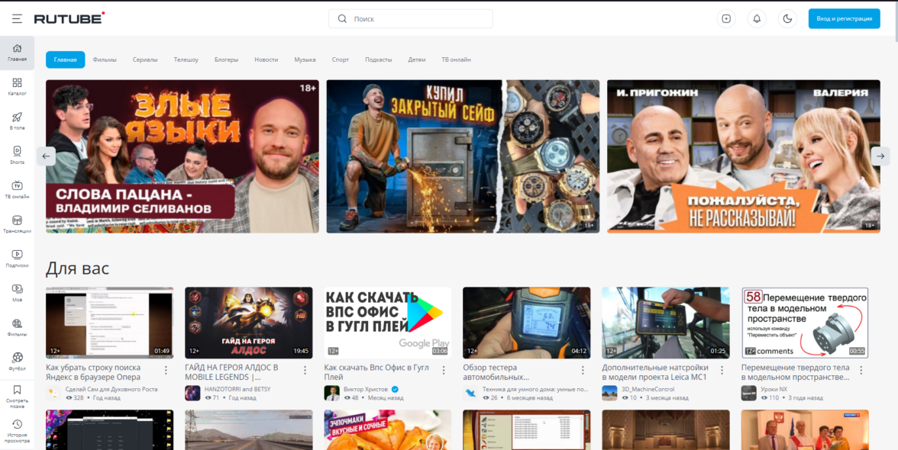Click previous arrow on banner carousel
The width and height of the screenshot is (898, 450).
(47, 156)
